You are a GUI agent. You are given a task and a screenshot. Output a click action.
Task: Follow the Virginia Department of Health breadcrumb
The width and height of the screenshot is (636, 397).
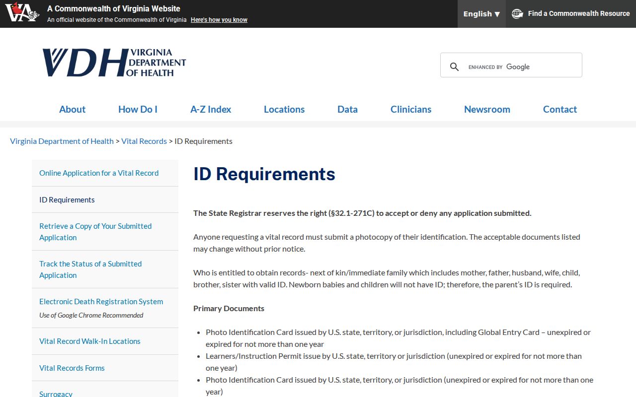point(62,141)
